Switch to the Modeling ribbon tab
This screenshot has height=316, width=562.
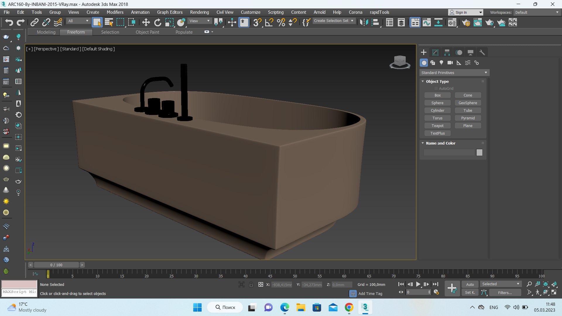46,32
